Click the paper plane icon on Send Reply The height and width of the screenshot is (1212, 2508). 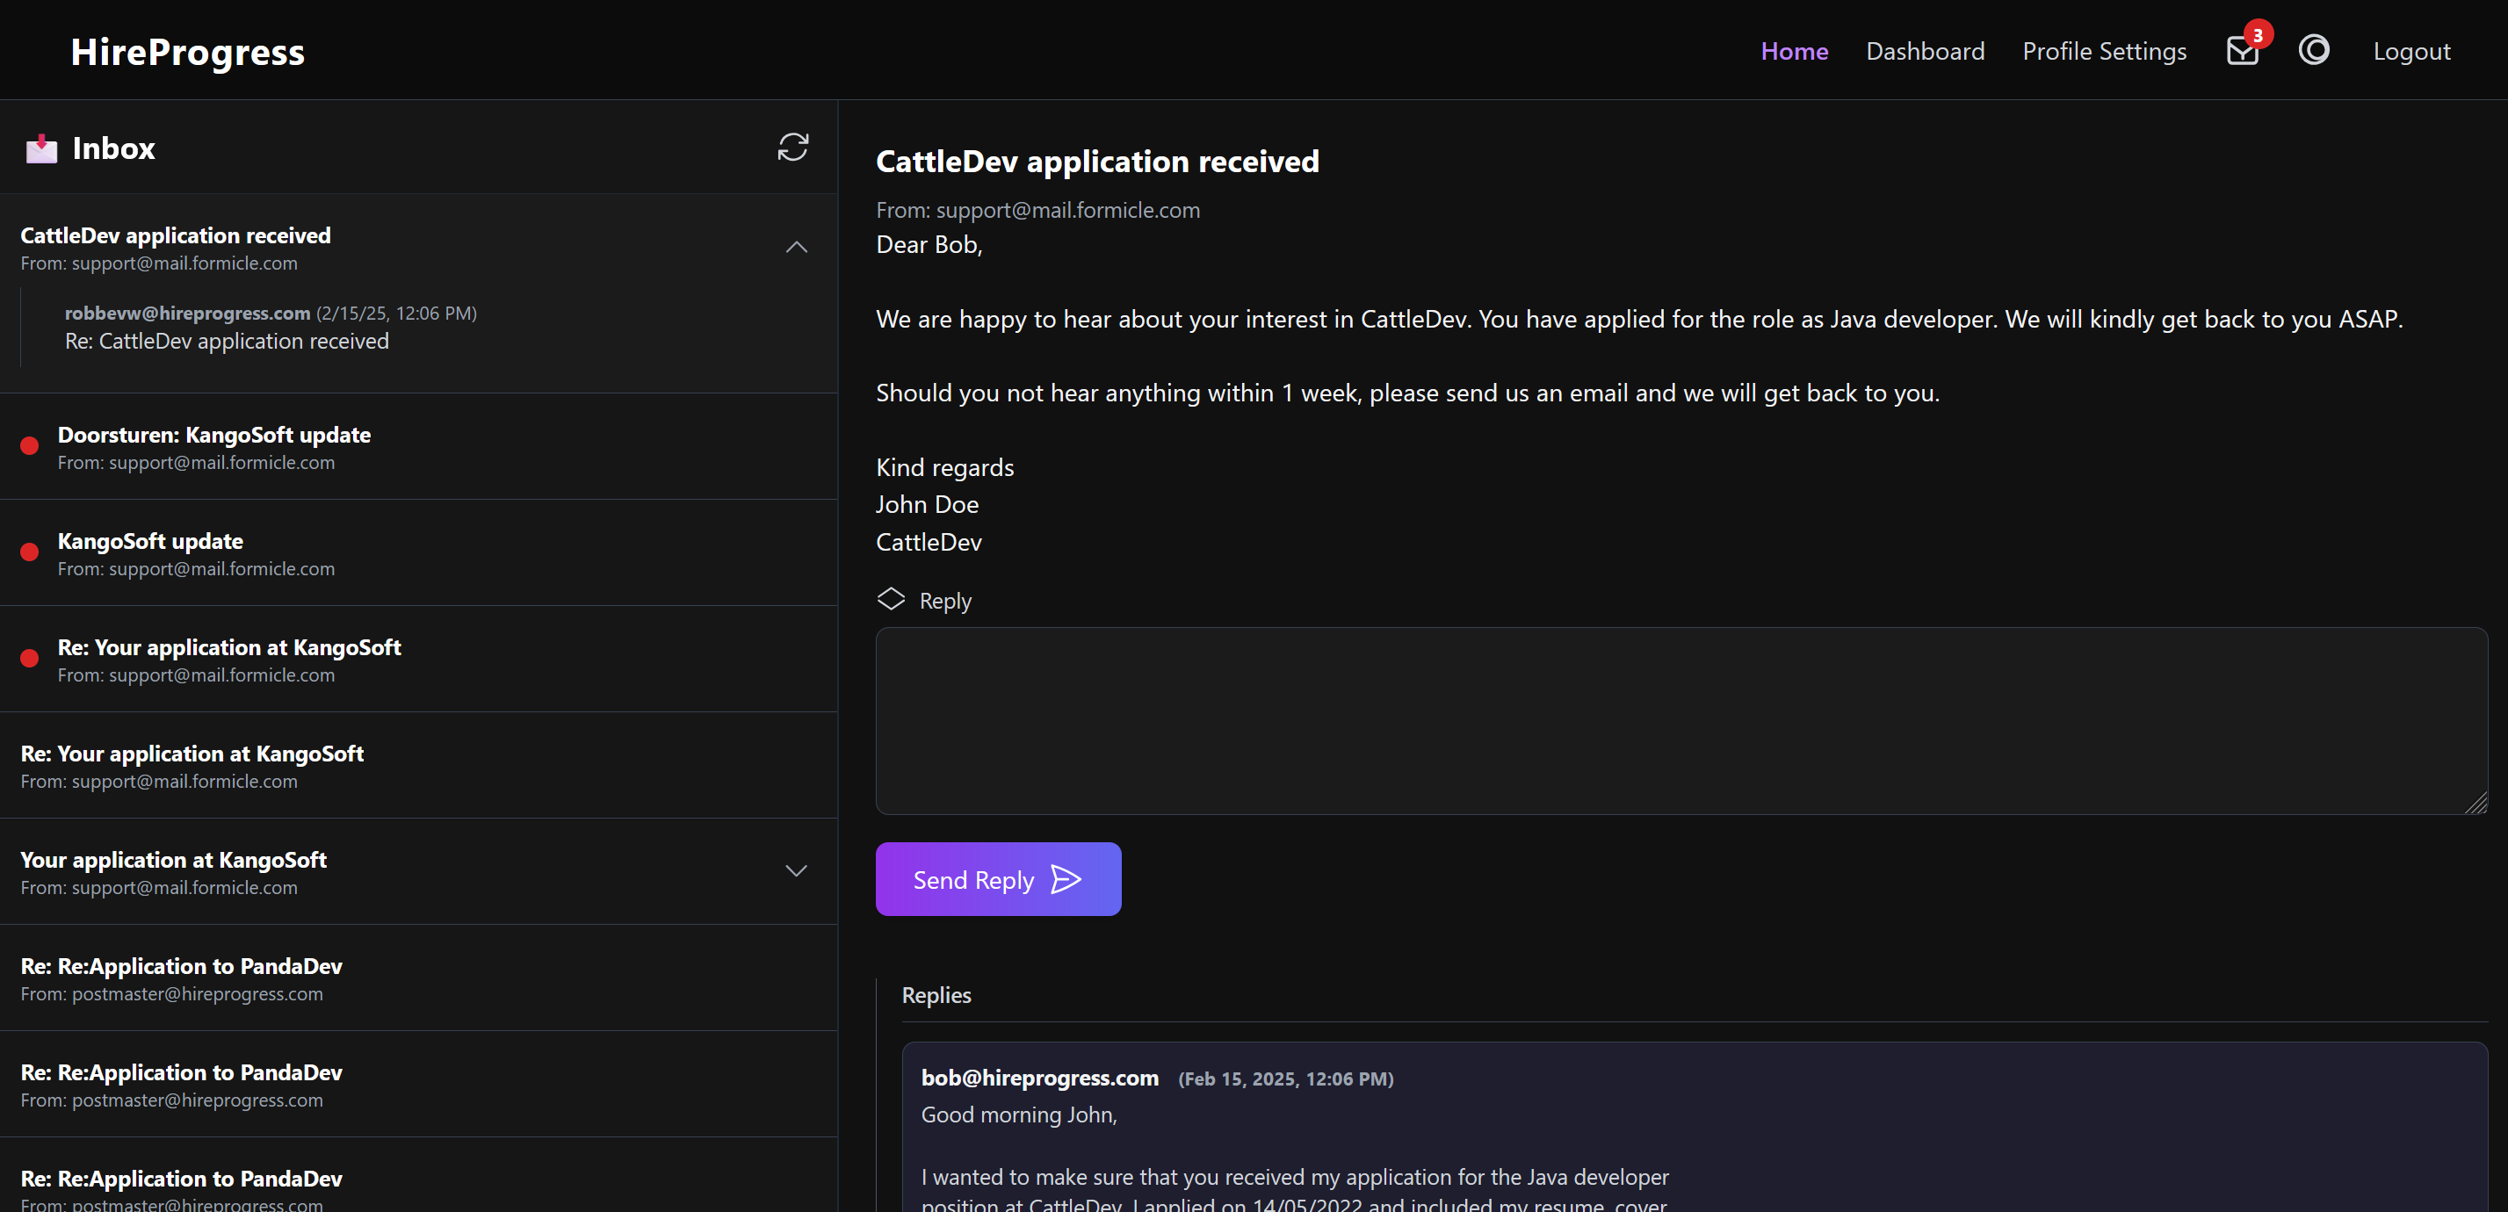coord(1066,878)
